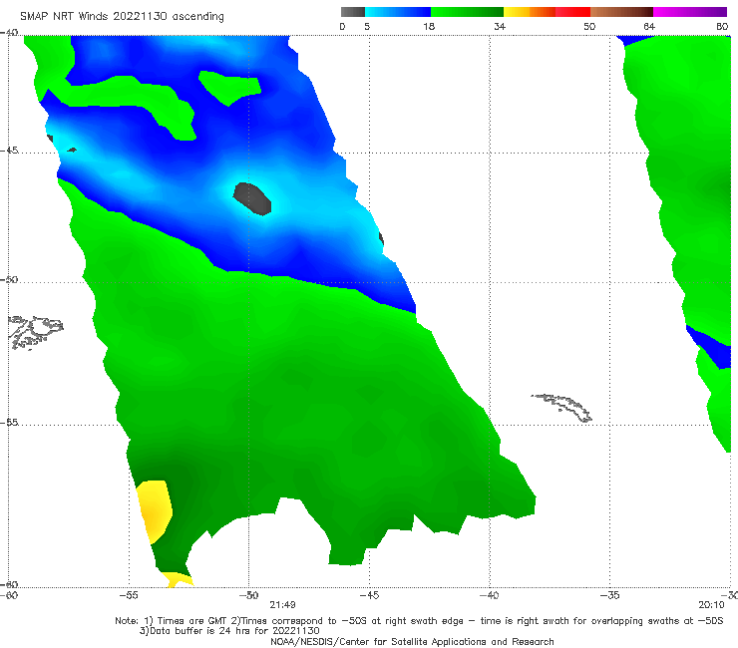Click the latitude axis label '-55' on the left edge
This screenshot has width=738, height=648.
point(9,423)
